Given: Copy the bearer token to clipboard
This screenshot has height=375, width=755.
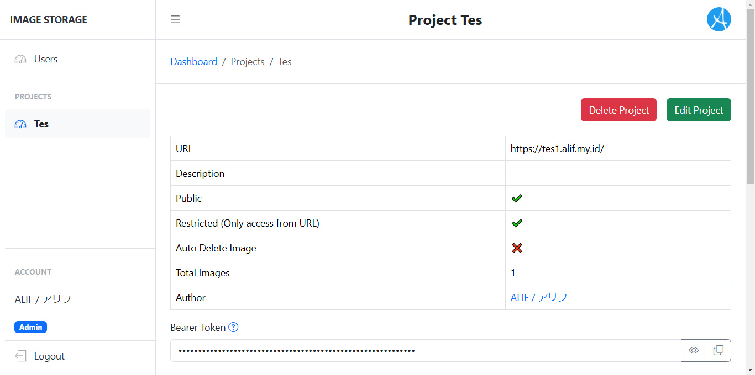Looking at the screenshot, I should pyautogui.click(x=719, y=350).
